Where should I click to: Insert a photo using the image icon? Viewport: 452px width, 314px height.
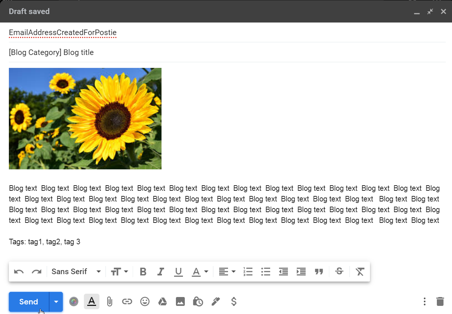tap(180, 302)
